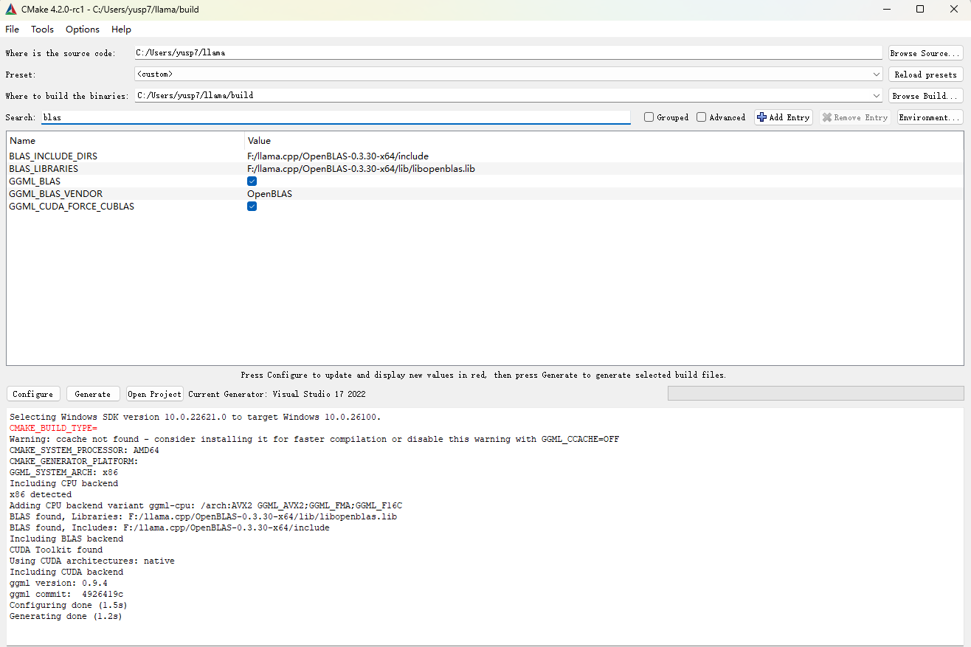
Task: Open the Help menu
Action: click(121, 30)
